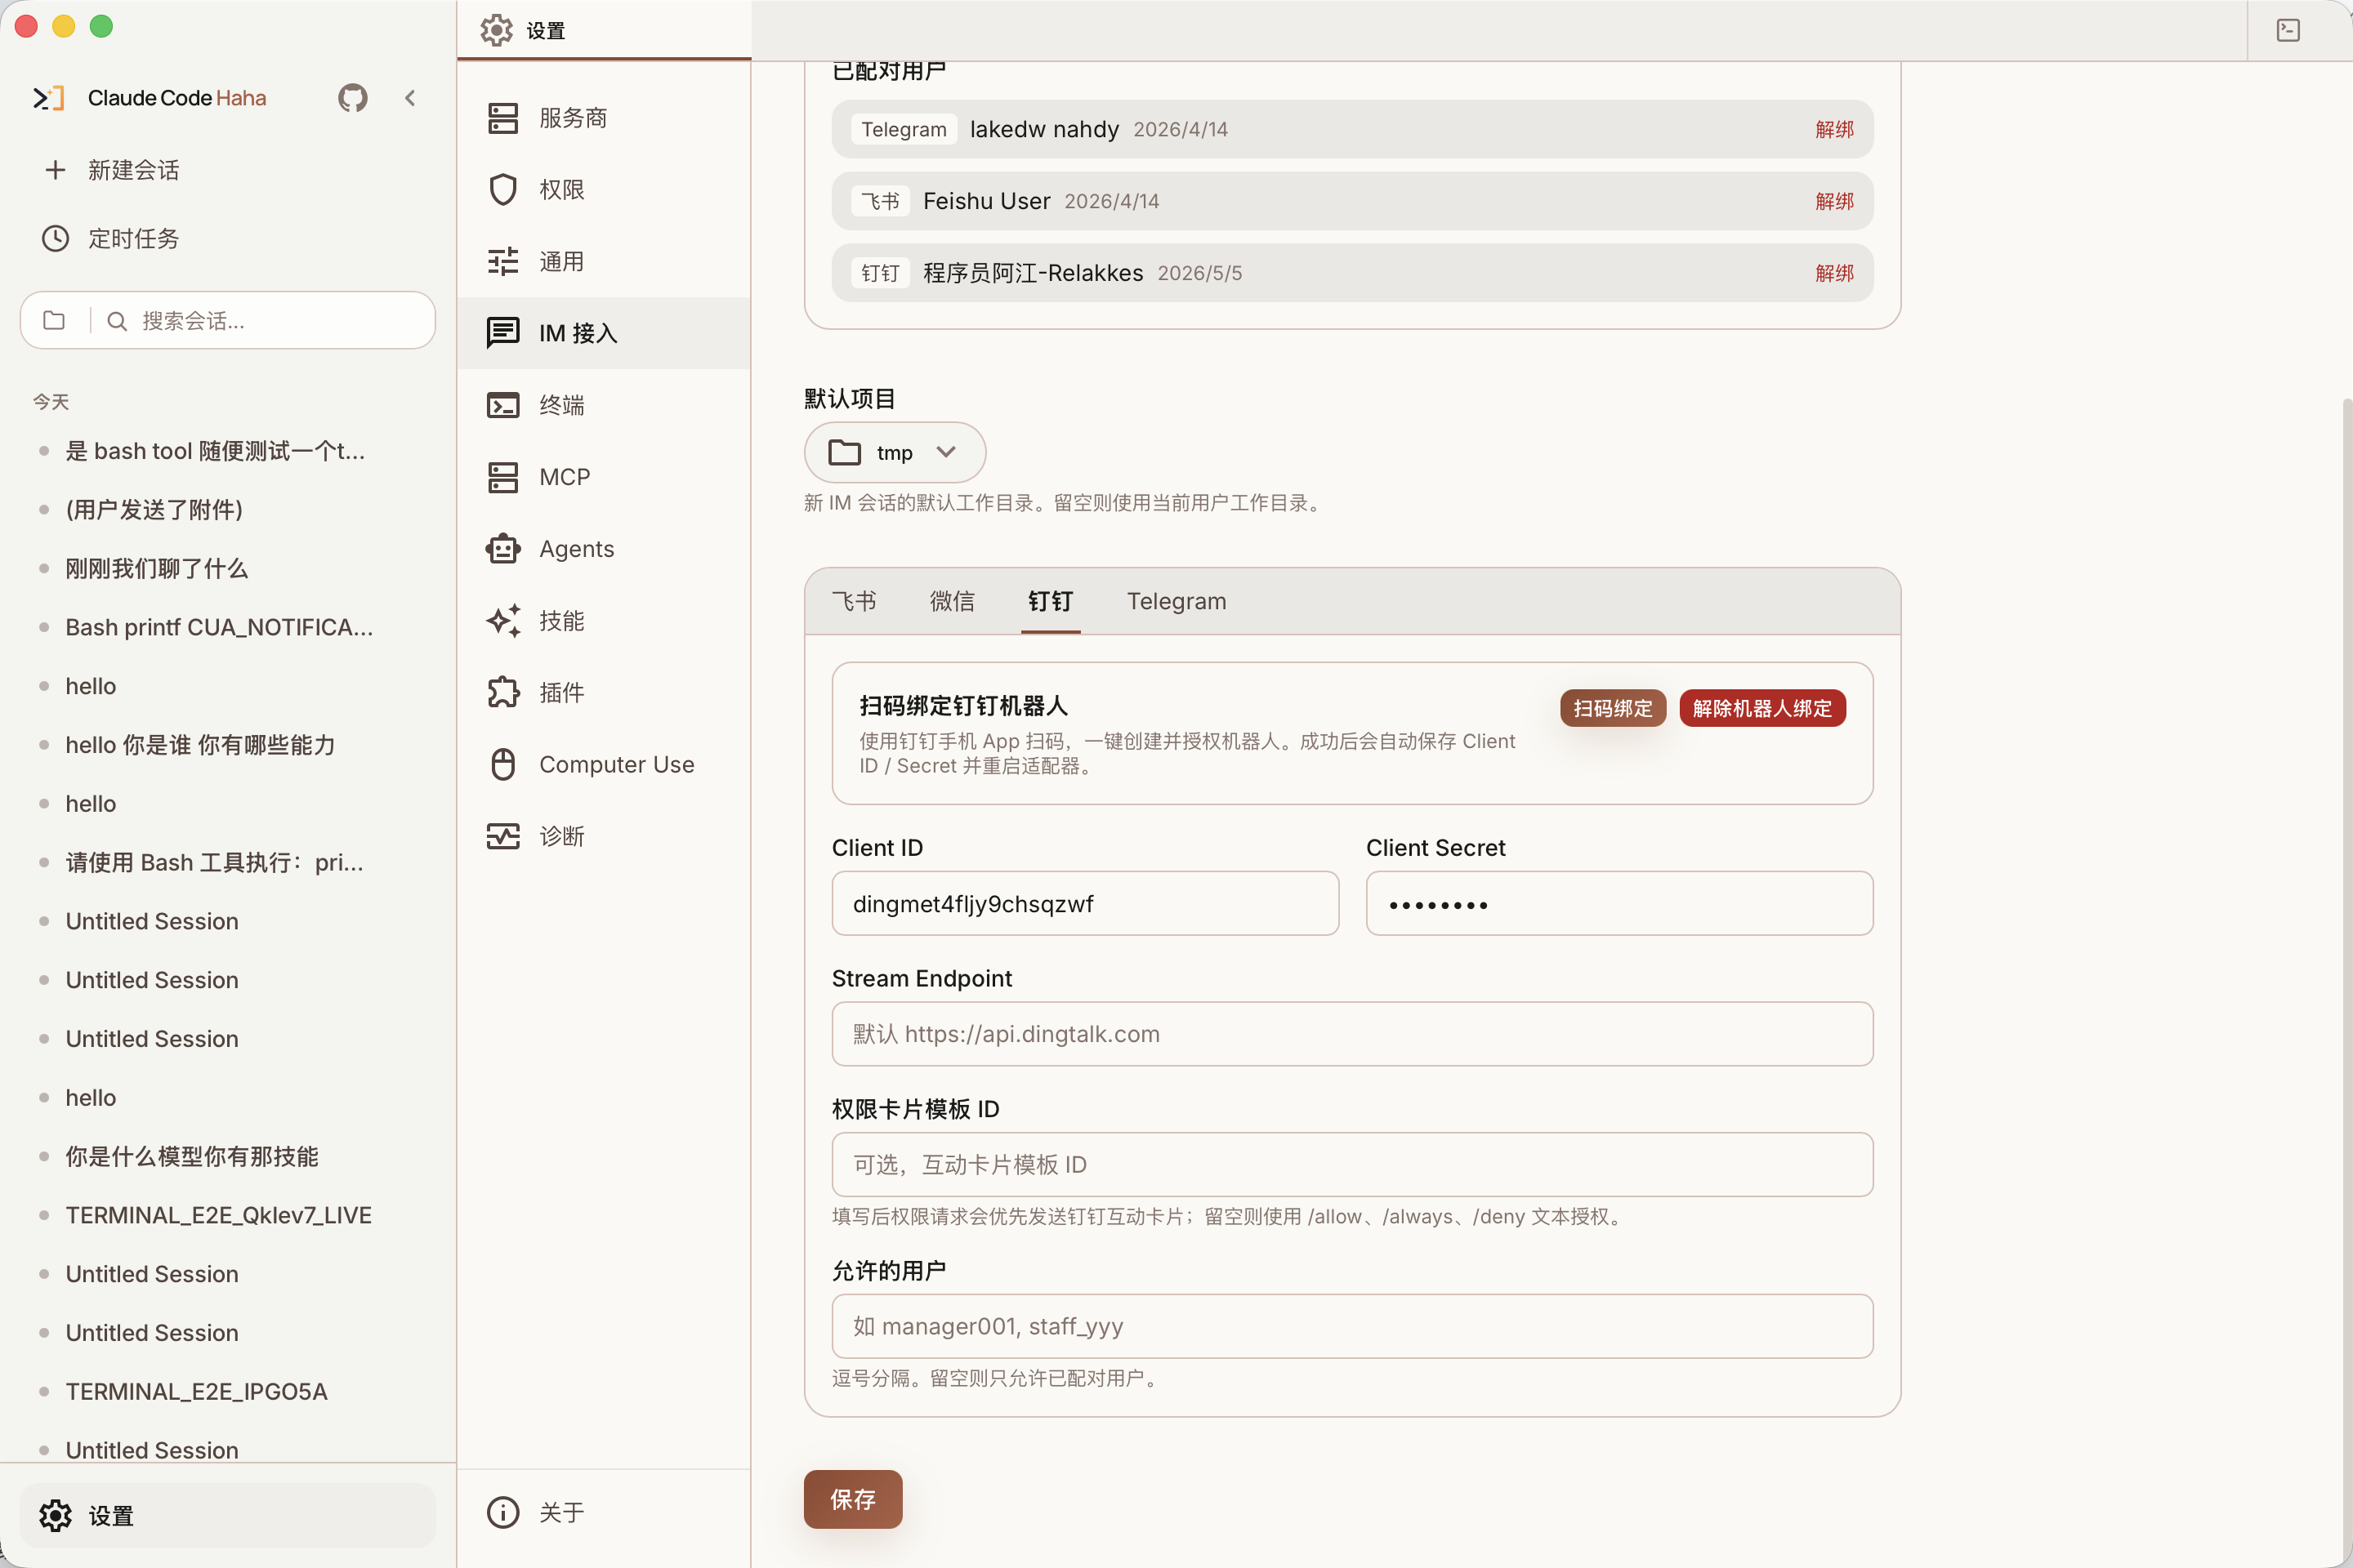Image resolution: width=2353 pixels, height=1568 pixels.
Task: Click the monitor icon beside 诊断
Action: [x=502, y=836]
